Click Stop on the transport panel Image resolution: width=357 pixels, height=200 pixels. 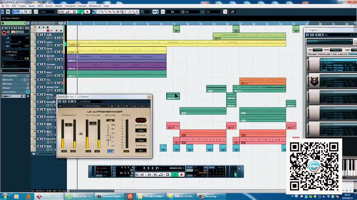(168, 175)
